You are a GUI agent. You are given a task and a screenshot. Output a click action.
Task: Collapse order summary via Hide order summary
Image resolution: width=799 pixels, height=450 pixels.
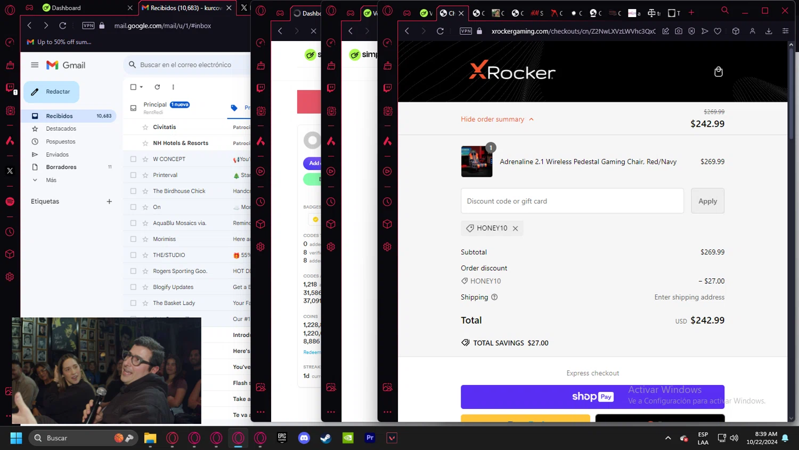coord(497,119)
